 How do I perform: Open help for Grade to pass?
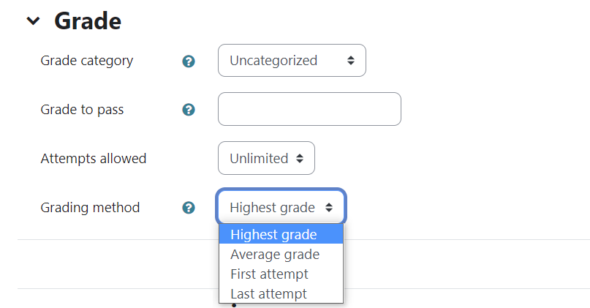coord(189,110)
